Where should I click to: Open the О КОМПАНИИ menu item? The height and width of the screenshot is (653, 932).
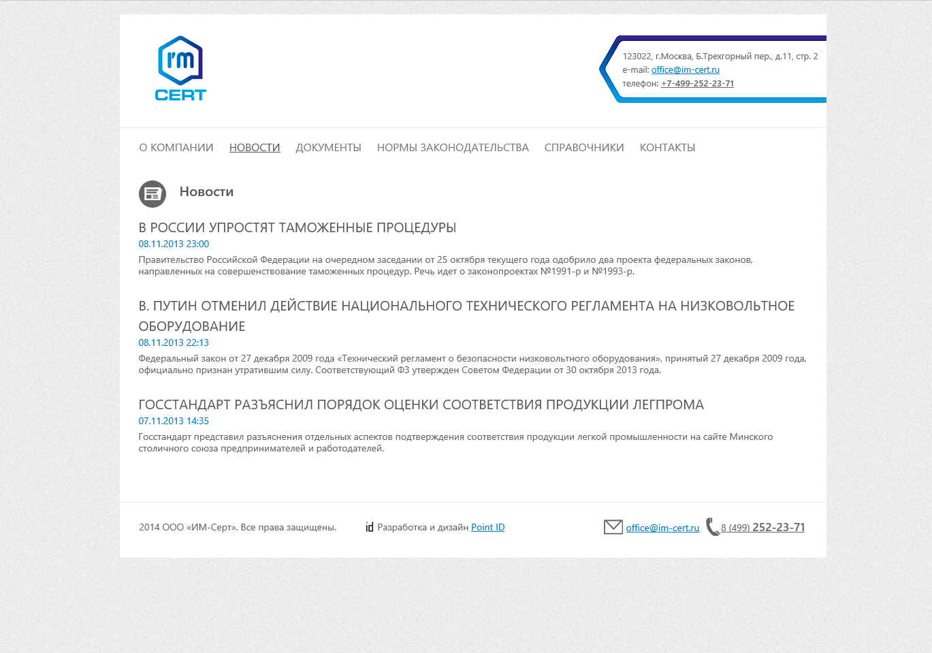pos(176,148)
